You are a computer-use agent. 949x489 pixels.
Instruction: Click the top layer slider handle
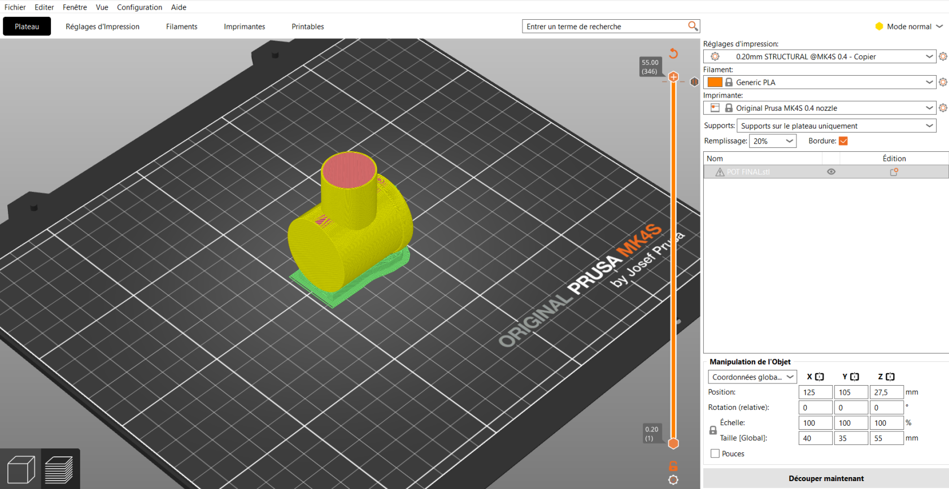[673, 77]
